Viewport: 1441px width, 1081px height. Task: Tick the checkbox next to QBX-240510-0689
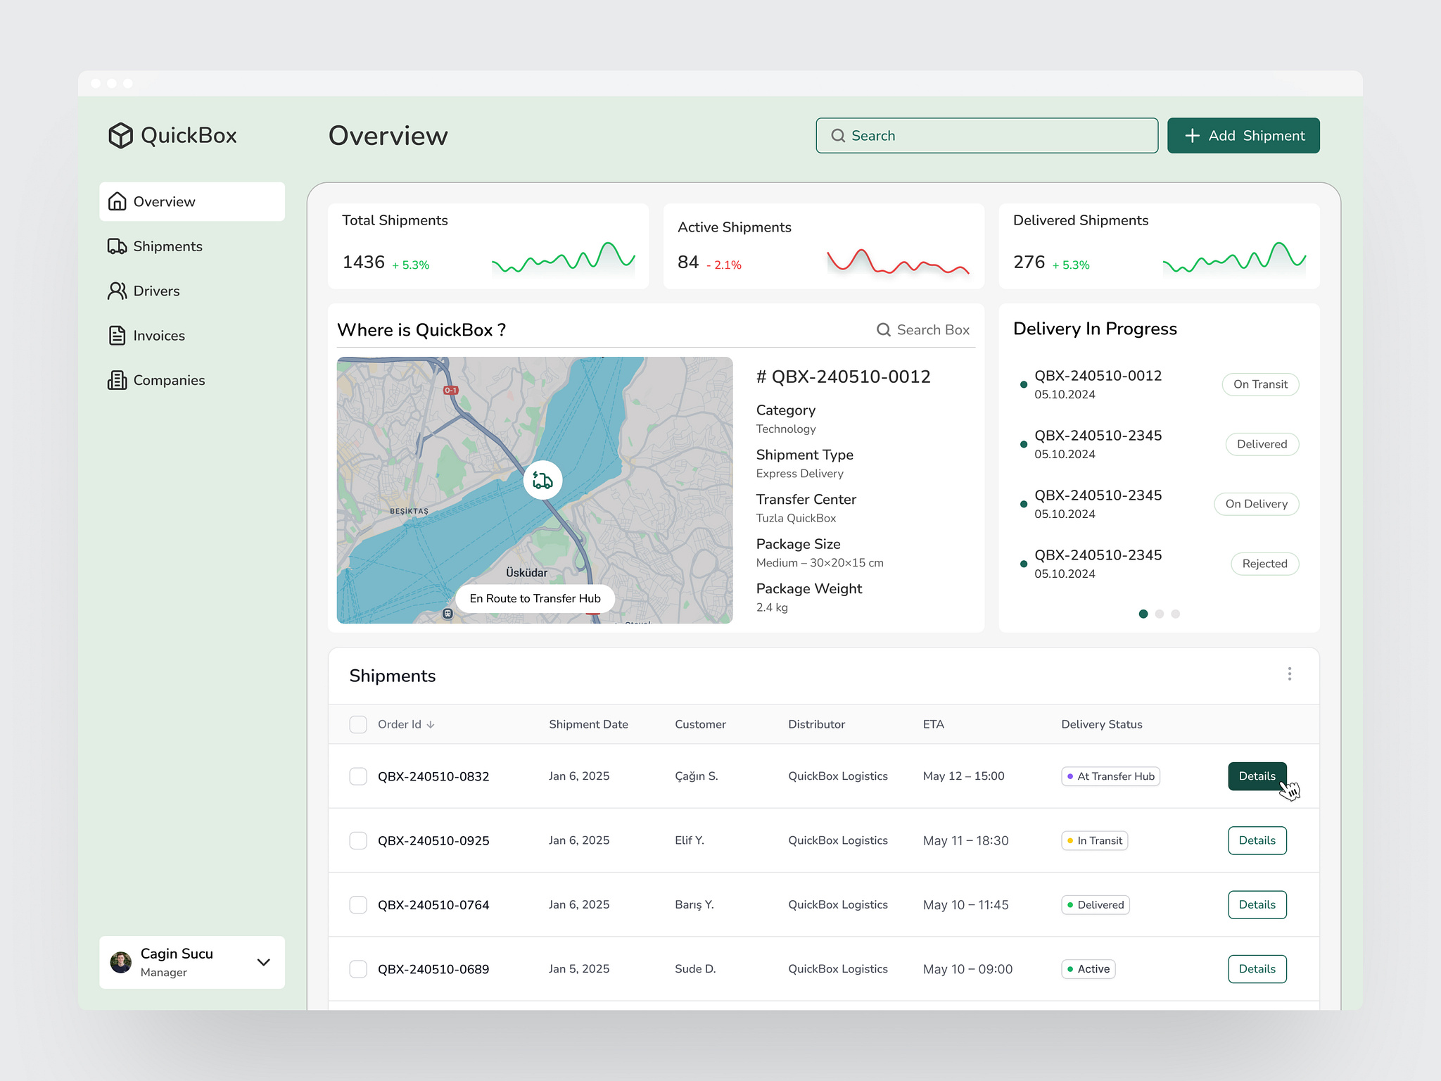358,968
